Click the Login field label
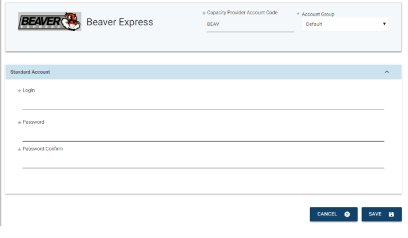 coord(29,90)
